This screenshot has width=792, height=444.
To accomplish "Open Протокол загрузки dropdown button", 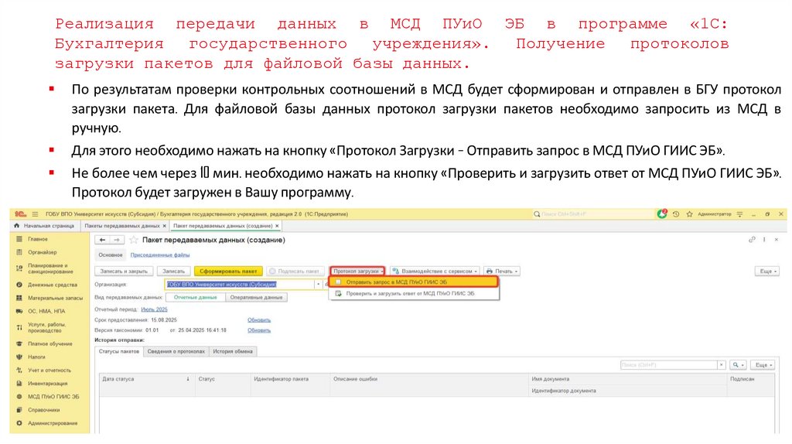I will point(357,272).
